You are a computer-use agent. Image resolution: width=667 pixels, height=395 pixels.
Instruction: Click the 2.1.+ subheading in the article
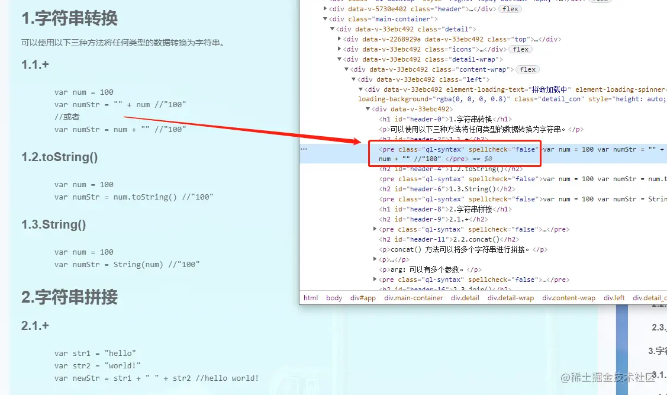(36, 326)
